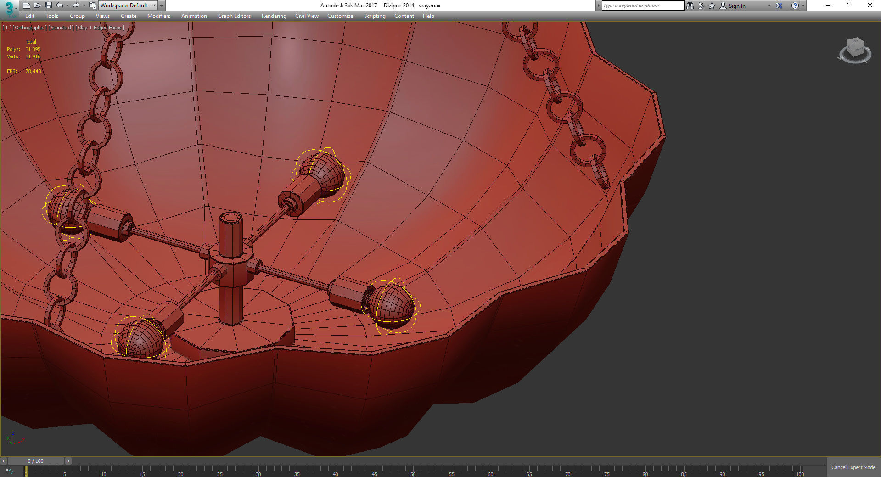The height and width of the screenshot is (477, 881).
Task: Open the mini curve editor icon
Action: [9, 471]
